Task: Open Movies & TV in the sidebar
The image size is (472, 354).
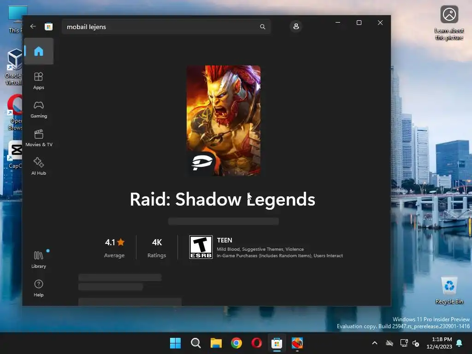Action: point(39,138)
